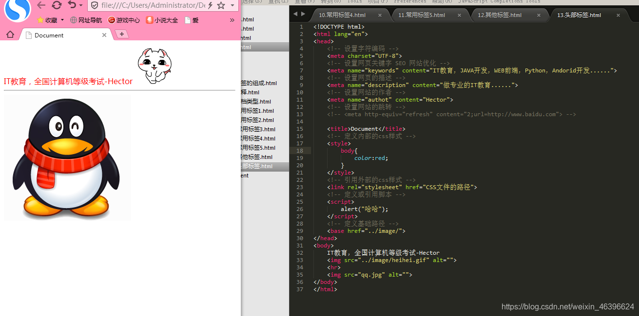
Task: Go back with the browser back arrow
Action: pos(41,5)
